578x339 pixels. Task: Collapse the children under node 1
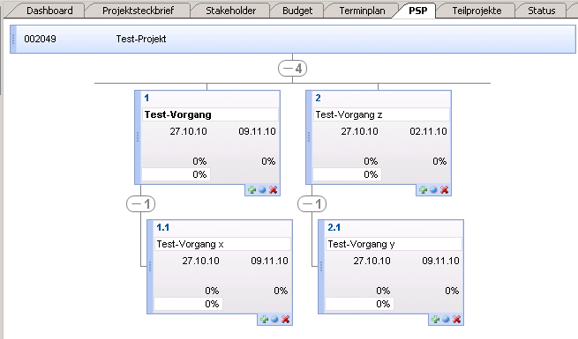click(140, 203)
